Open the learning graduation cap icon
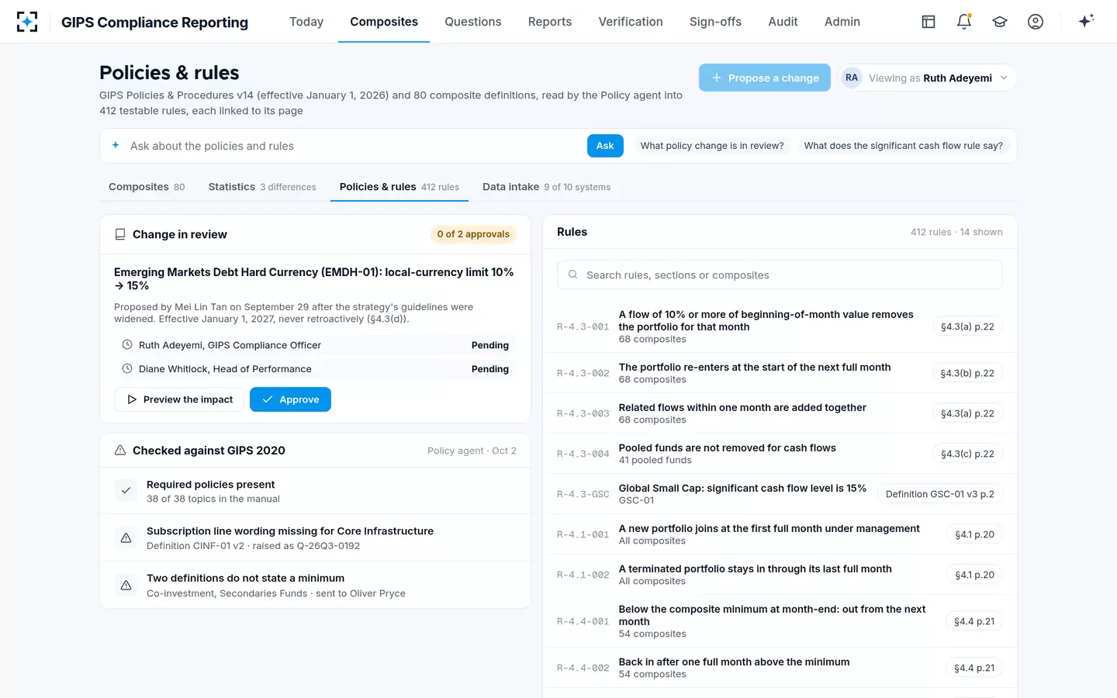This screenshot has width=1117, height=698. tap(1000, 22)
